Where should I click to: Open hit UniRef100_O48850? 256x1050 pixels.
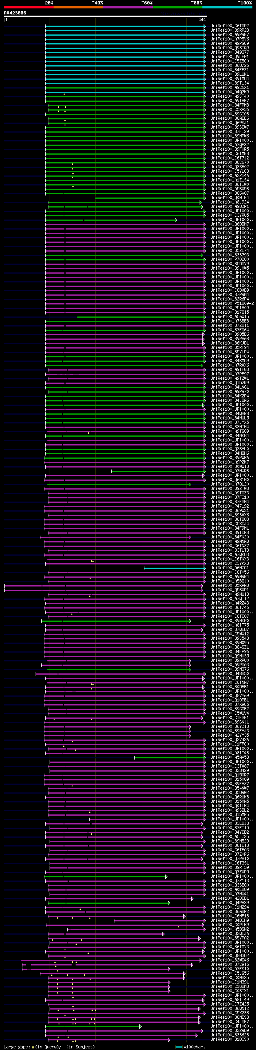pos(230,674)
